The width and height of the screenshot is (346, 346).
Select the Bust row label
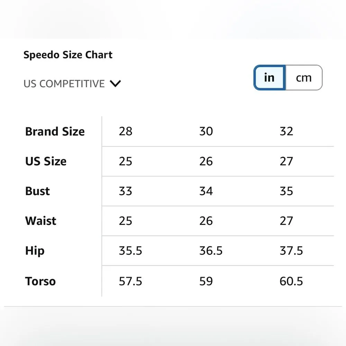tap(37, 191)
